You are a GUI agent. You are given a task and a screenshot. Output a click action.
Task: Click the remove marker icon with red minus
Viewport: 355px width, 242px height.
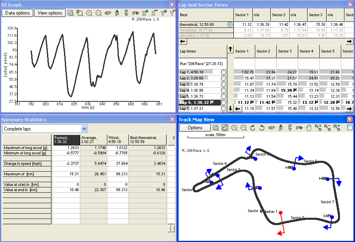click(327, 128)
